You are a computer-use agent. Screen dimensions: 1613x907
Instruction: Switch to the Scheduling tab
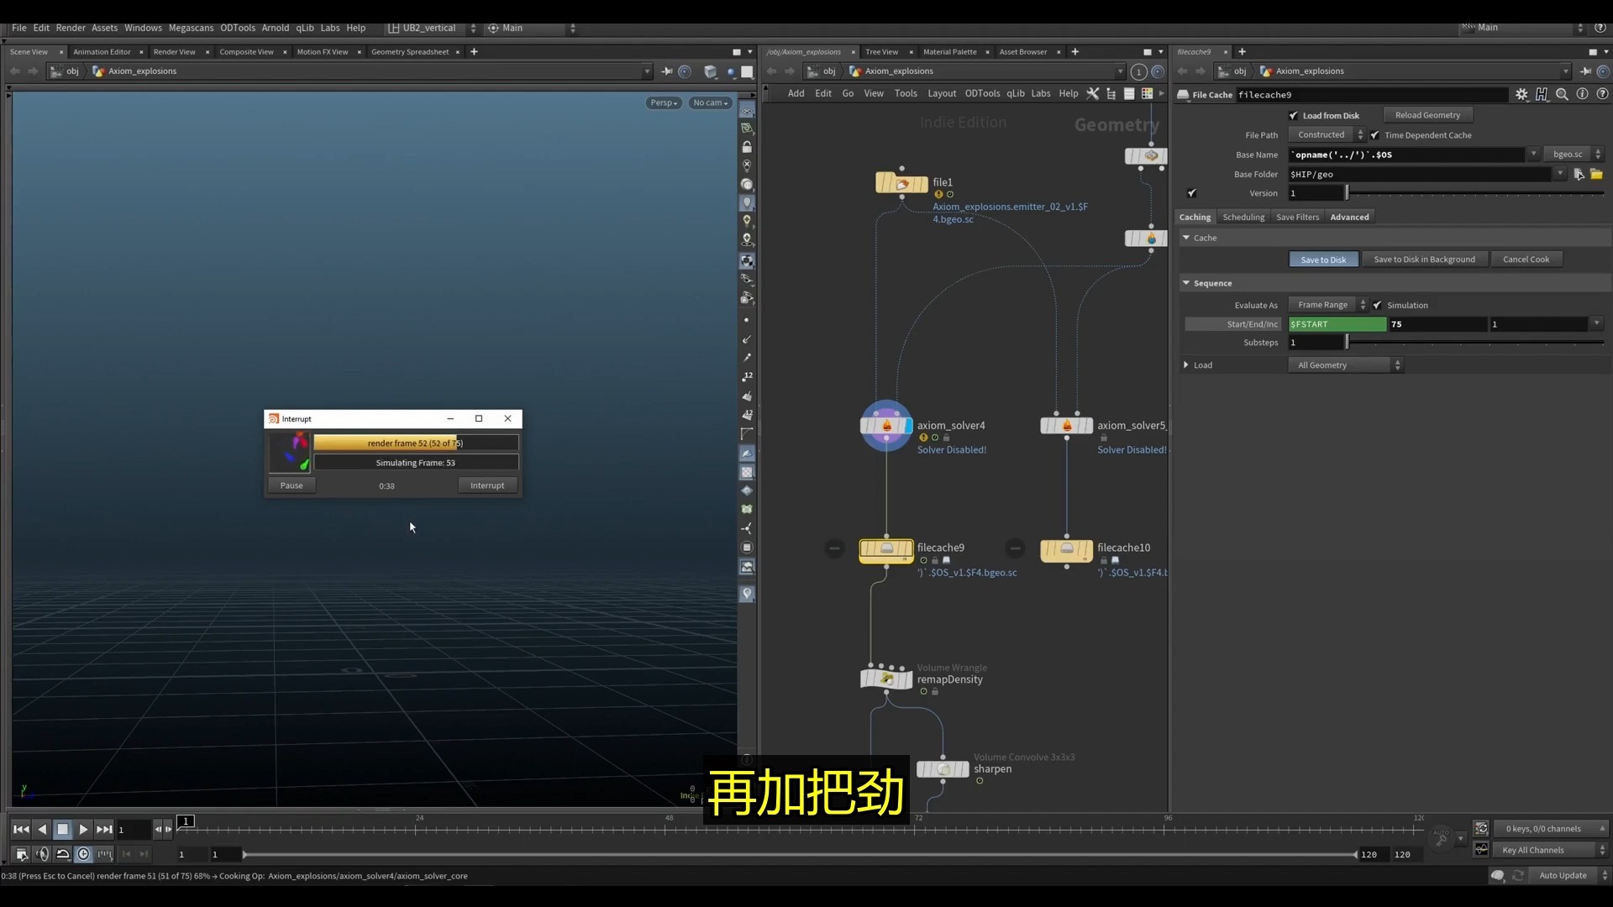point(1243,218)
